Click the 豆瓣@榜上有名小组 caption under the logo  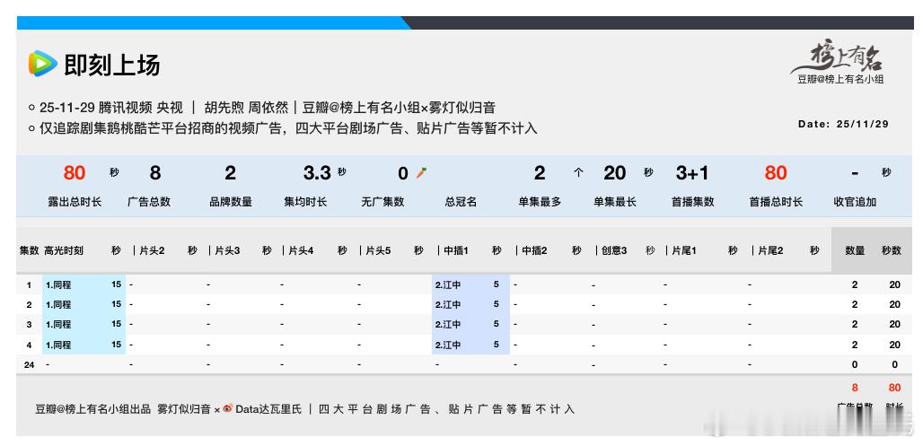tap(840, 79)
